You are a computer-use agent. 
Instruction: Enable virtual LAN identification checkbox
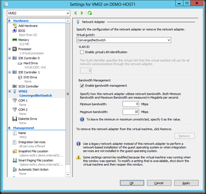pos(82,52)
